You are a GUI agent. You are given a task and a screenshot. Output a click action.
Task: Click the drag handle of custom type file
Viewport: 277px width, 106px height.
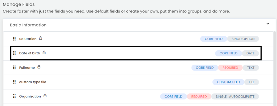15,82
